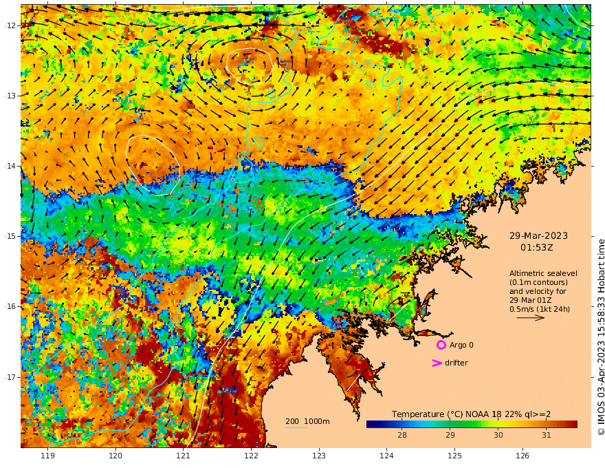This screenshot has width=605, height=468.
Task: Click latitude axis label -13
Action: (10, 96)
